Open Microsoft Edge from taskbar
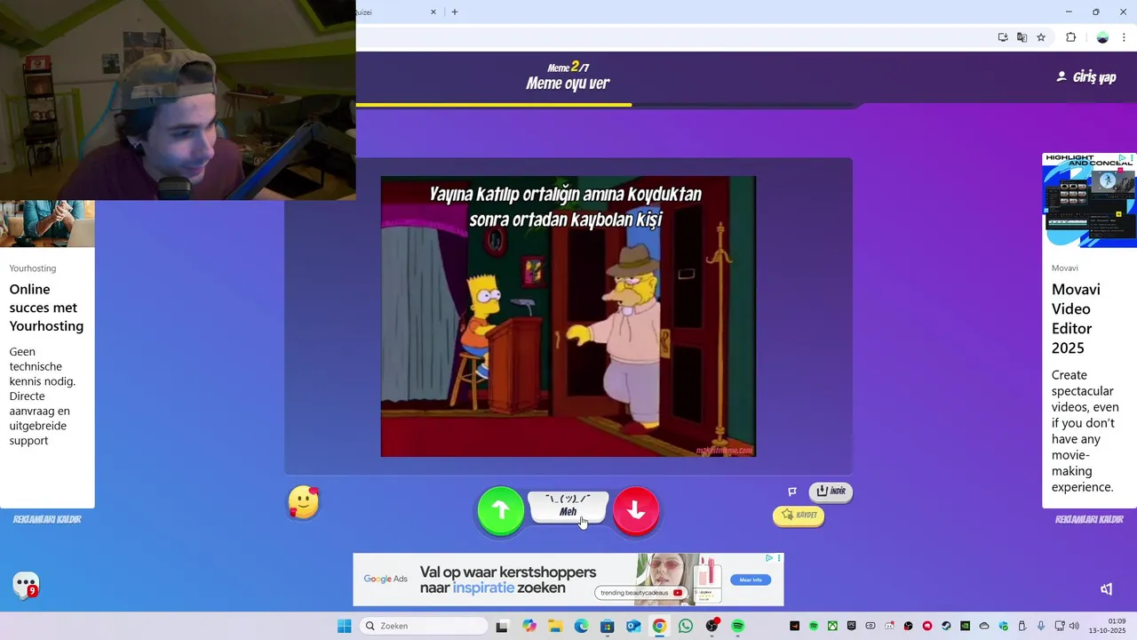This screenshot has width=1137, height=640. point(581,626)
